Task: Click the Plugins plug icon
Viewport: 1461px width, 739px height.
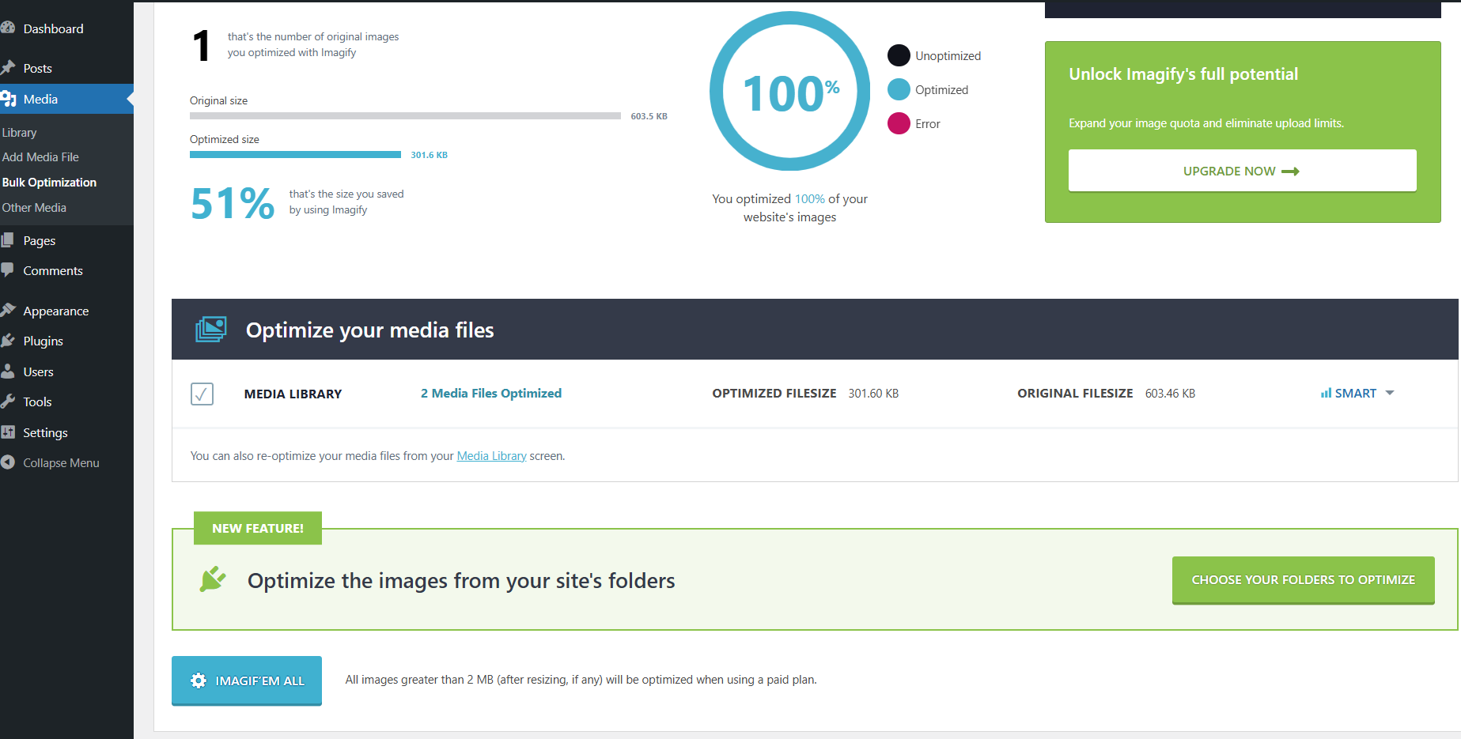Action: click(8, 341)
